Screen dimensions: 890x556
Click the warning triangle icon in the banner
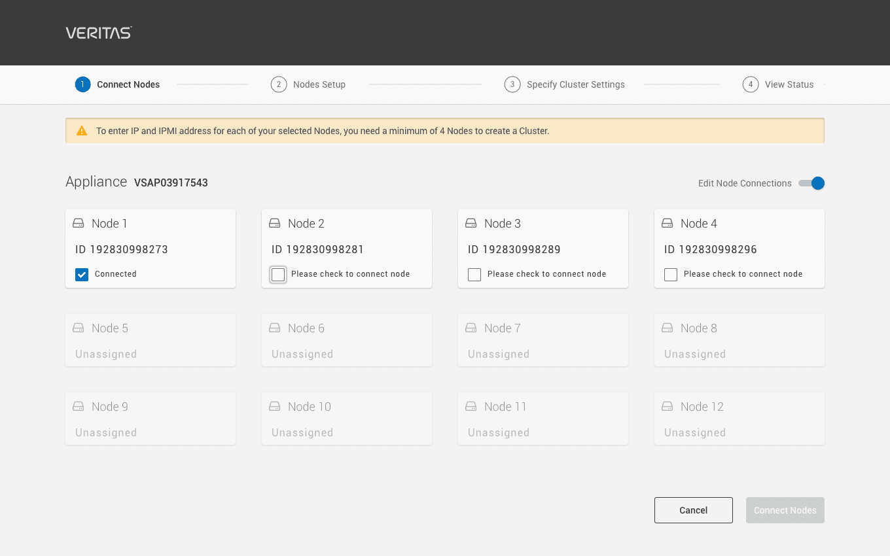(x=82, y=131)
